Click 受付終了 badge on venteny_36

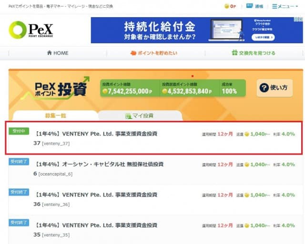19,192
